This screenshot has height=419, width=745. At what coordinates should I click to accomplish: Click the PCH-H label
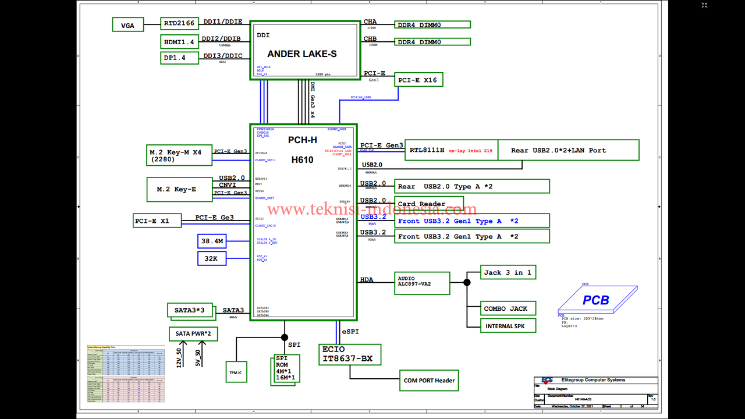(x=303, y=140)
